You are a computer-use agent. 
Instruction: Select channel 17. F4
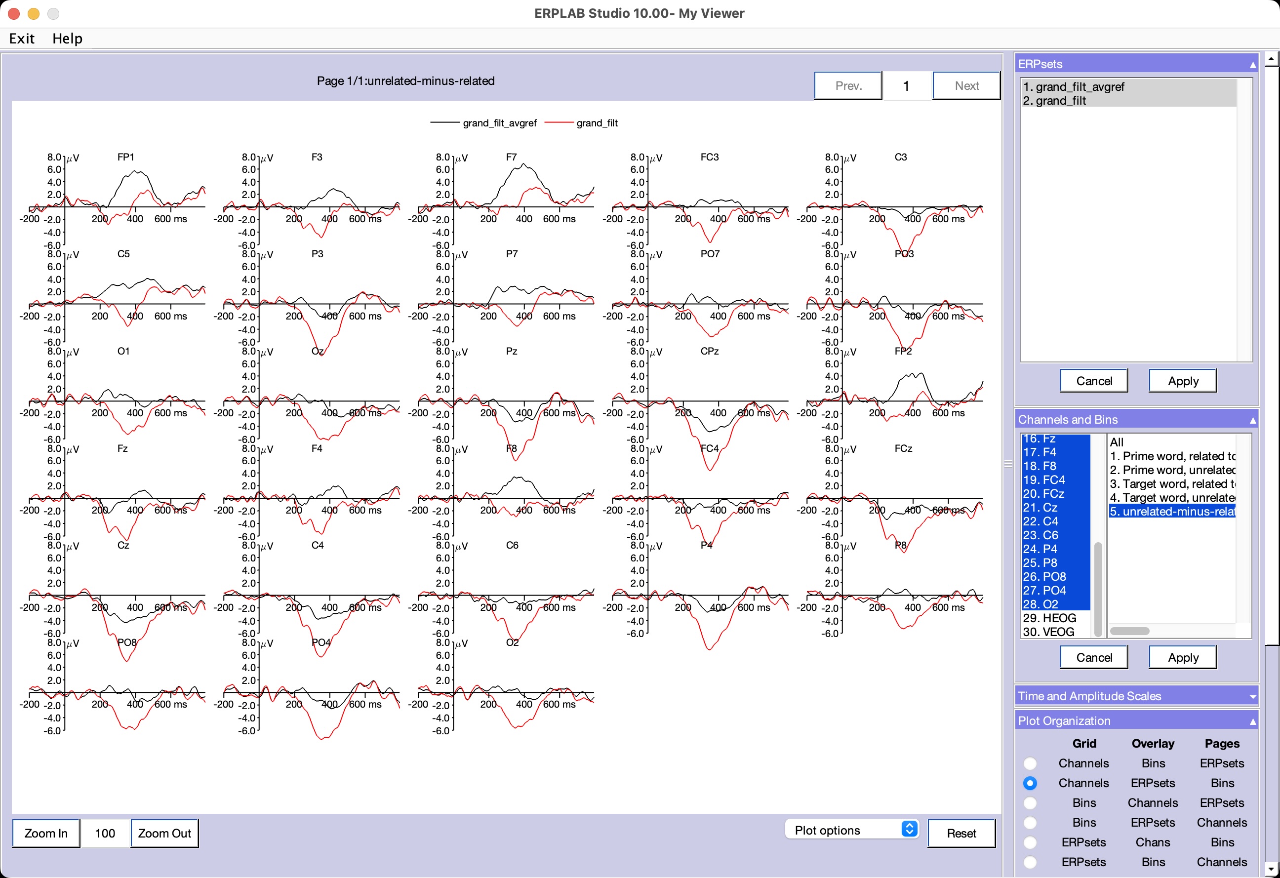click(1056, 452)
